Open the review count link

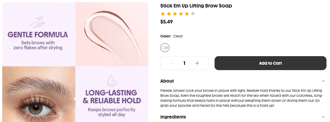click(x=193, y=14)
